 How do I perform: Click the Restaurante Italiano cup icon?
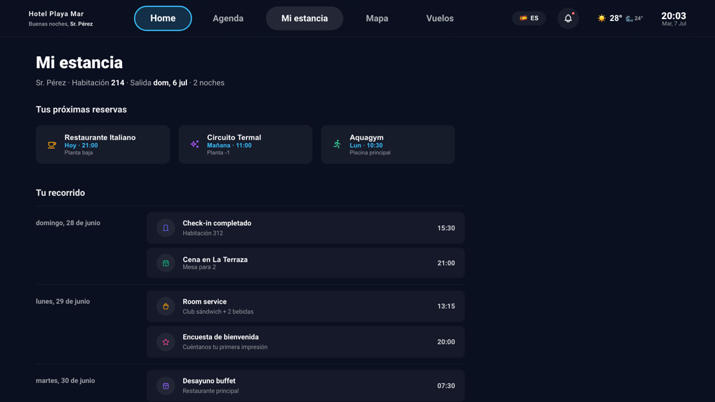52,144
